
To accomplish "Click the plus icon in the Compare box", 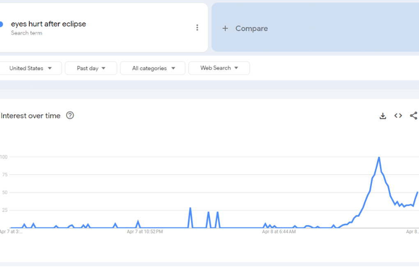I will 225,28.
